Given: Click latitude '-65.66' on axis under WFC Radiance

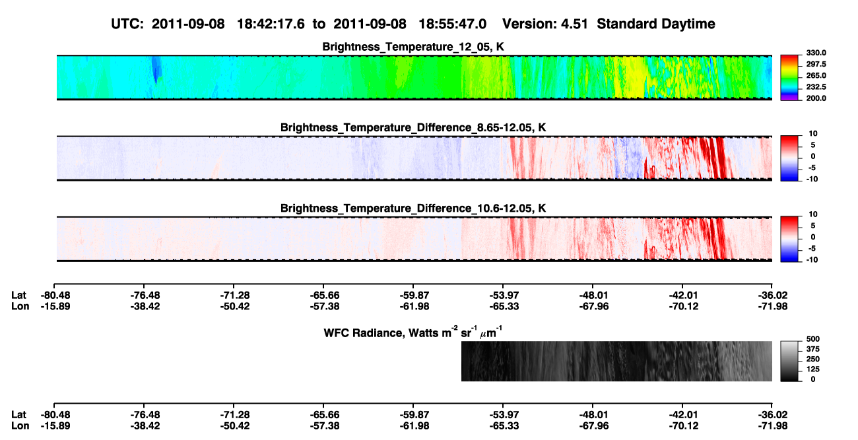Looking at the screenshot, I should [323, 414].
